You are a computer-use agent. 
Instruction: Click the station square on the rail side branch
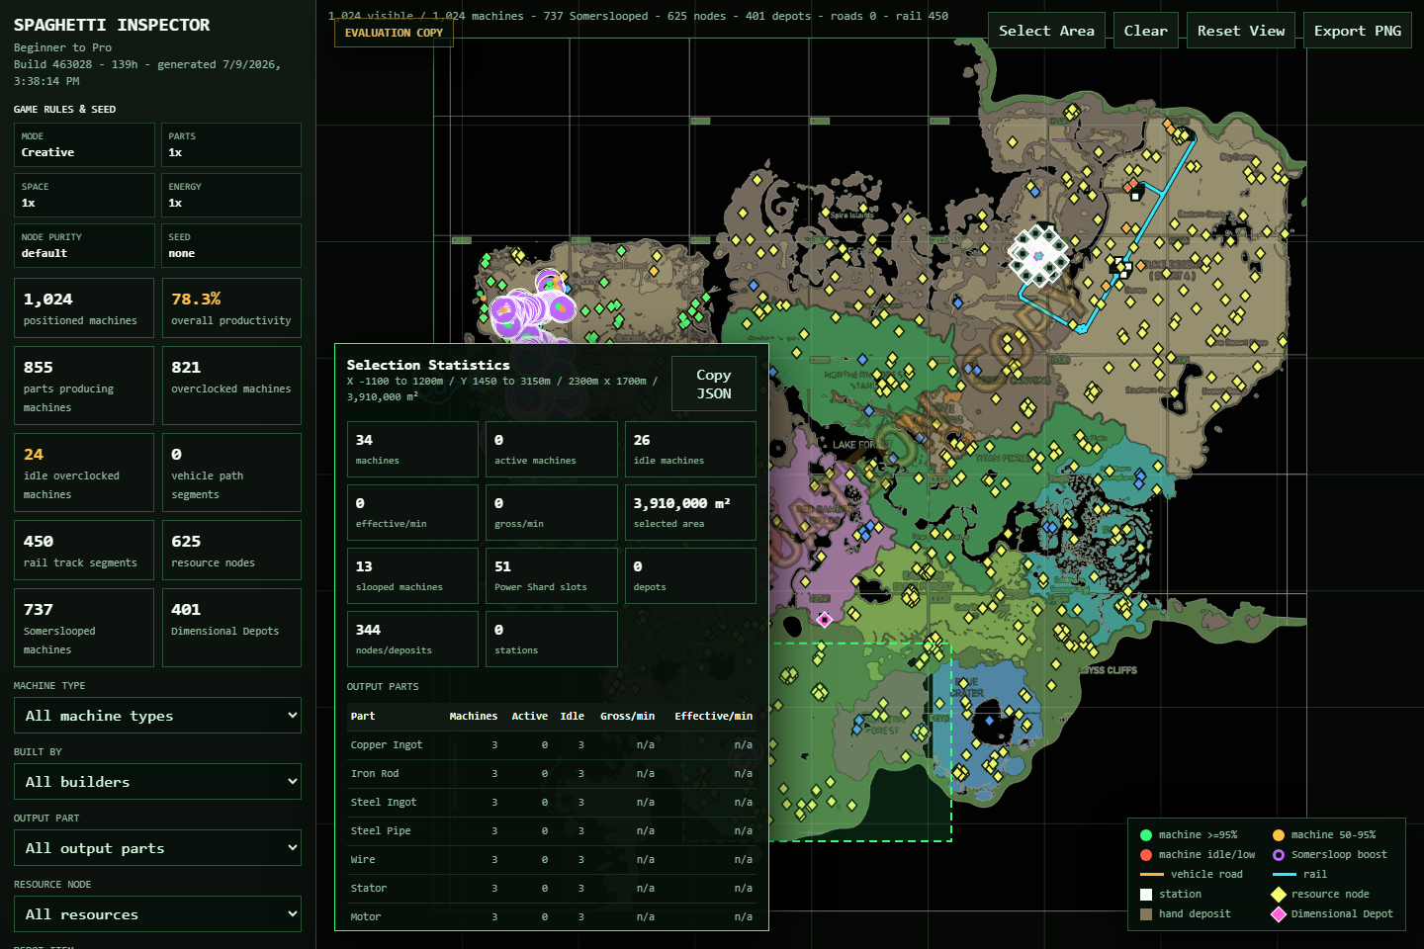[x=1136, y=196]
